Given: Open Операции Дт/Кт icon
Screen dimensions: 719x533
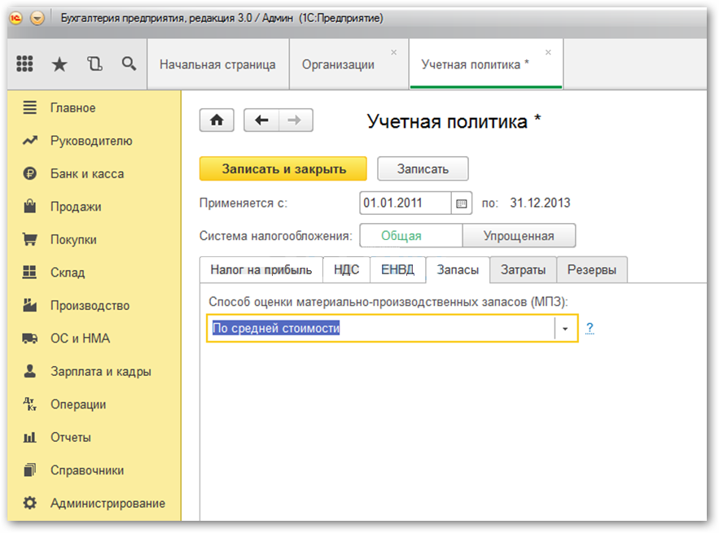Looking at the screenshot, I should pyautogui.click(x=30, y=404).
